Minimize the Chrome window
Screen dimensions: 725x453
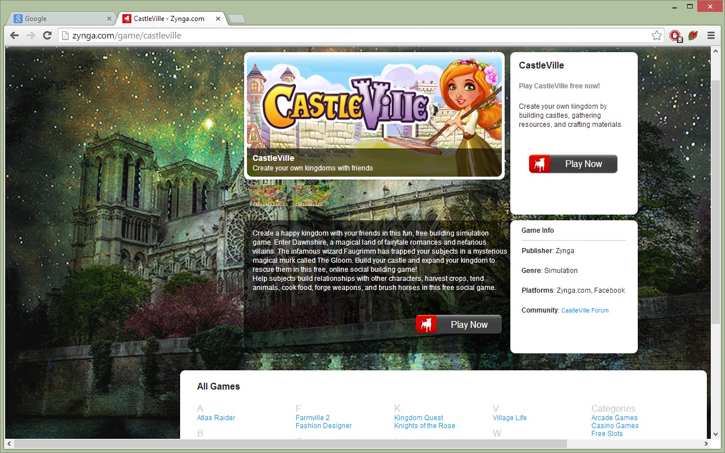click(x=673, y=6)
